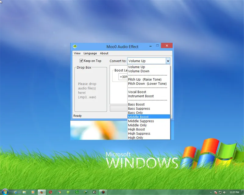Open the Windows Start orb
This screenshot has width=244, height=195.
pyautogui.click(x=5, y=192)
